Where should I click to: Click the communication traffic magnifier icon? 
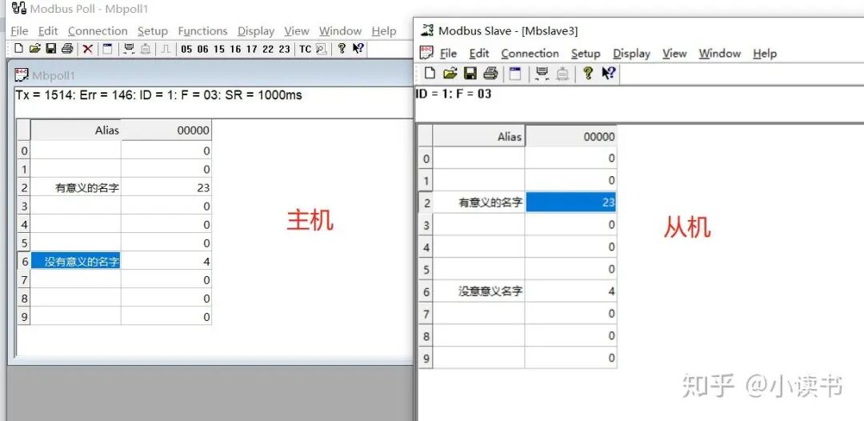(x=322, y=49)
